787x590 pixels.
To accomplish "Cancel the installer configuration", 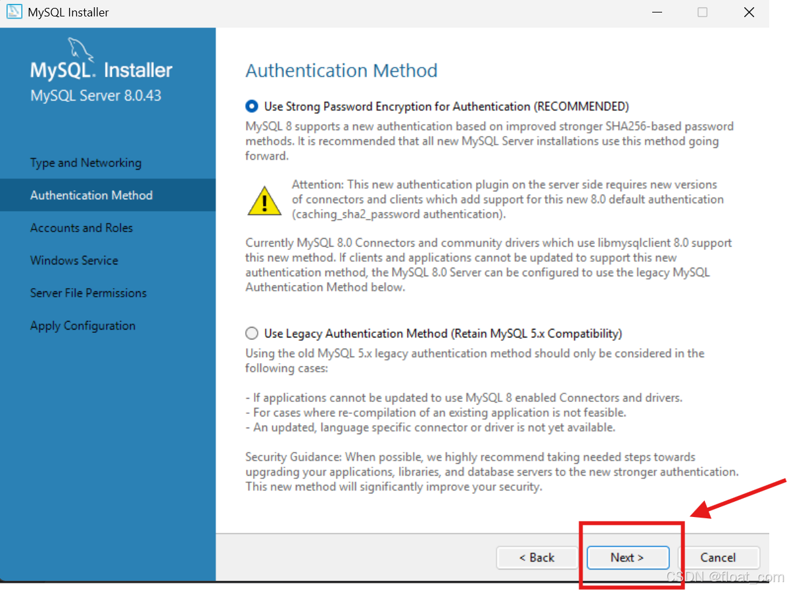I will (x=718, y=557).
